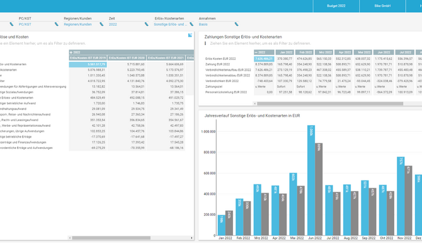Viewport: 422px width, 243px height.
Task: Edit the Zeit filter with pencil icon
Action: click(146, 24)
